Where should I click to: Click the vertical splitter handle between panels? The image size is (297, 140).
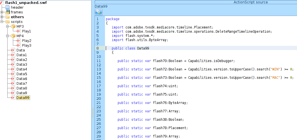(x=93, y=113)
